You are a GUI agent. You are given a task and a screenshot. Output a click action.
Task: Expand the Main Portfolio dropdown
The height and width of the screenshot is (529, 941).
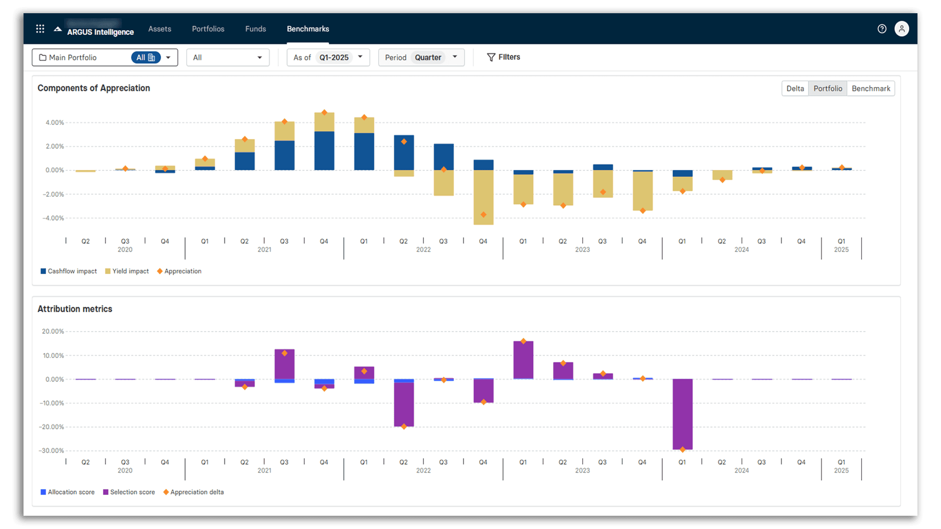tap(169, 57)
